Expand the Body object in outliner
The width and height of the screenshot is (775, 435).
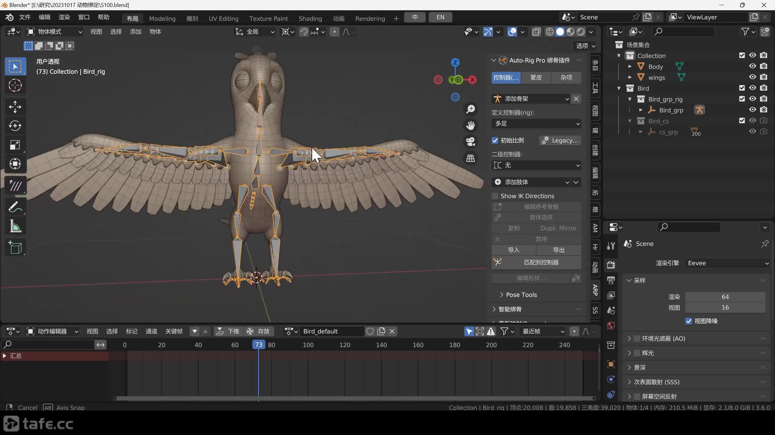(x=630, y=66)
